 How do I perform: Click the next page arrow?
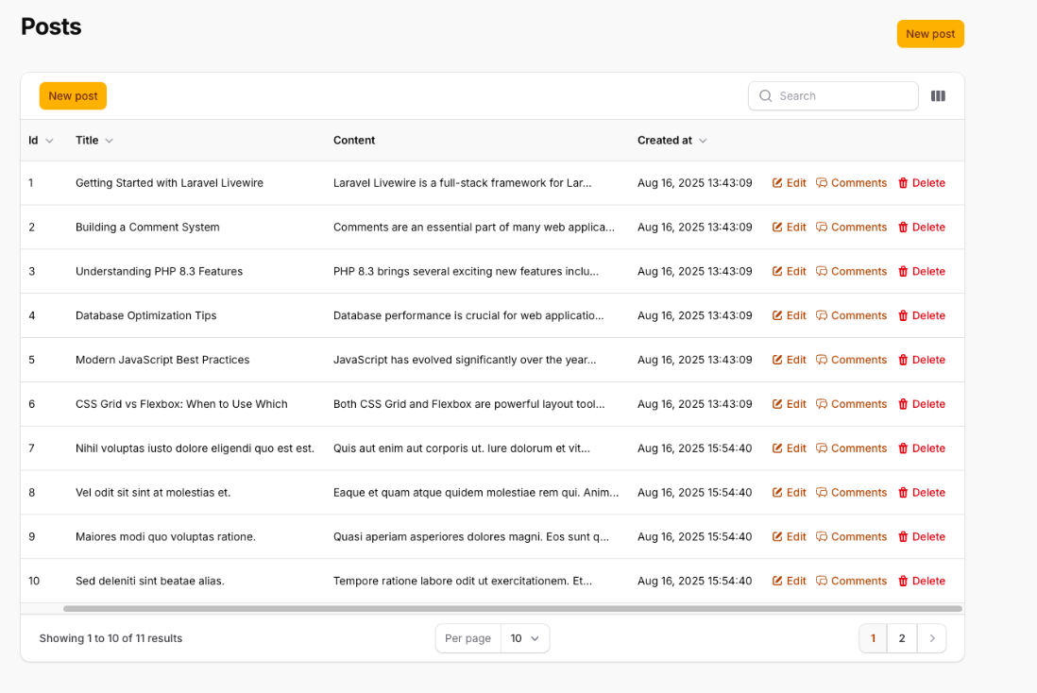[931, 638]
